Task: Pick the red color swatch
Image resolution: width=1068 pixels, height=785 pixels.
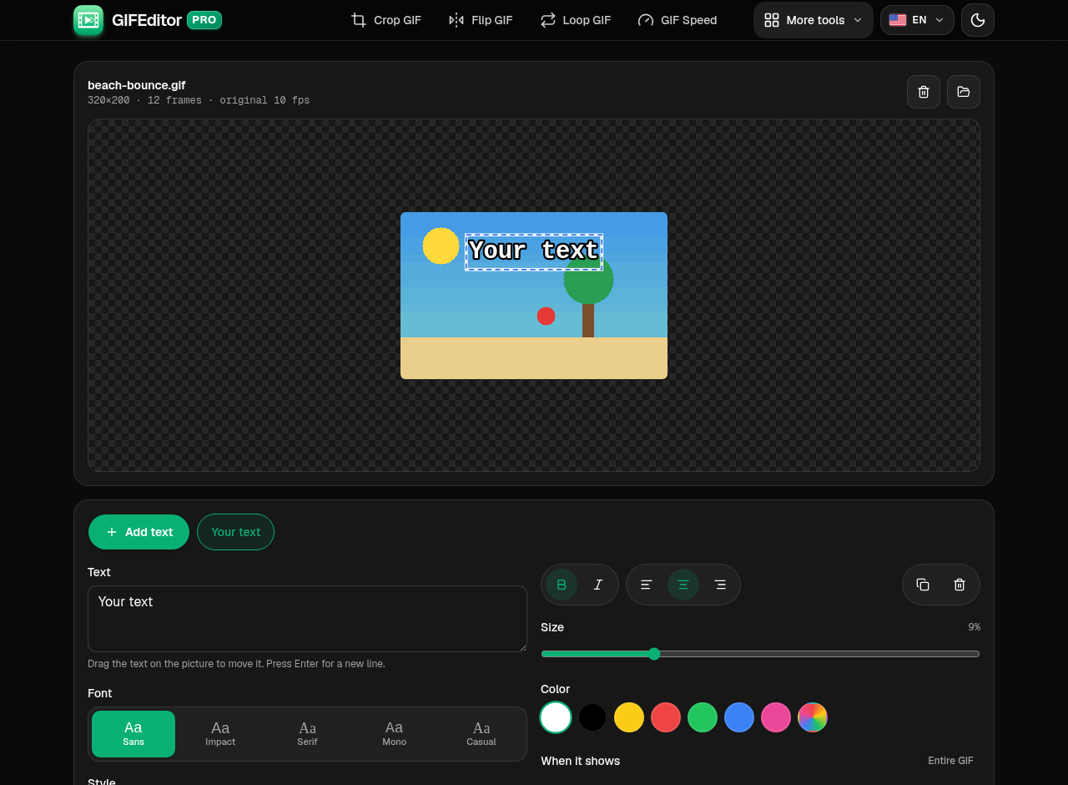Action: coord(666,717)
